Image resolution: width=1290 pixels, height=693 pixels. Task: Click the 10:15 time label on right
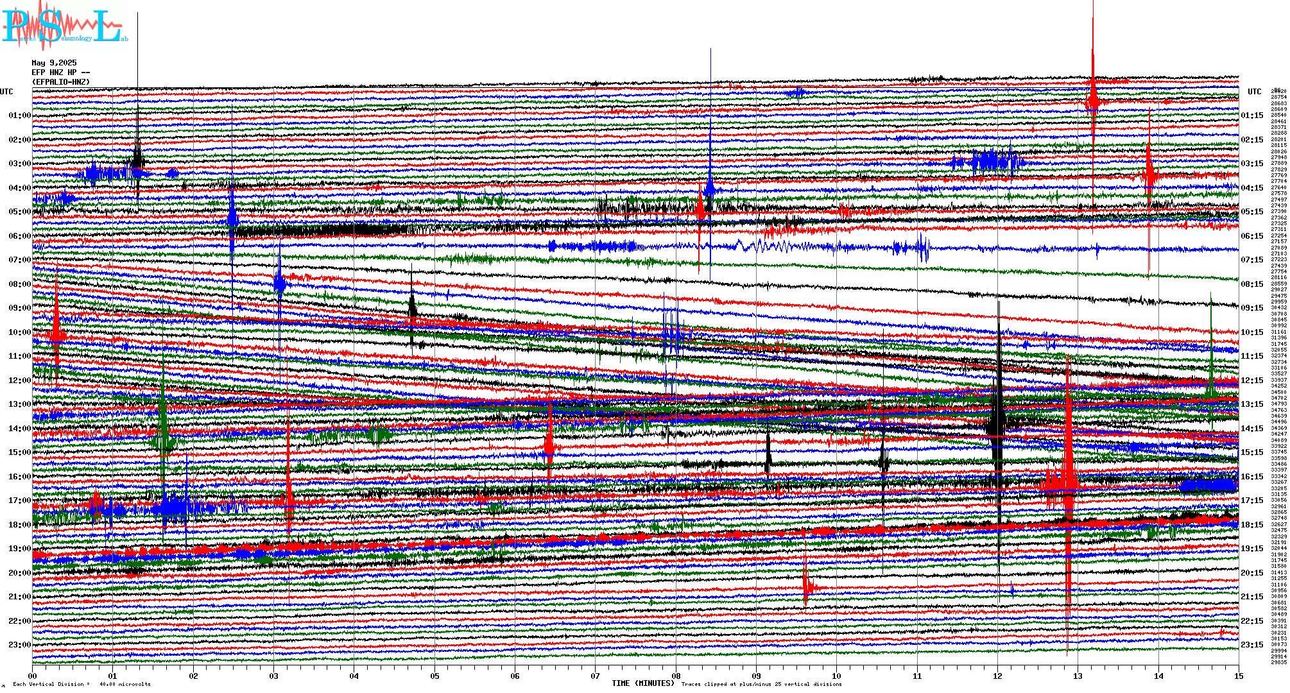click(x=1251, y=332)
